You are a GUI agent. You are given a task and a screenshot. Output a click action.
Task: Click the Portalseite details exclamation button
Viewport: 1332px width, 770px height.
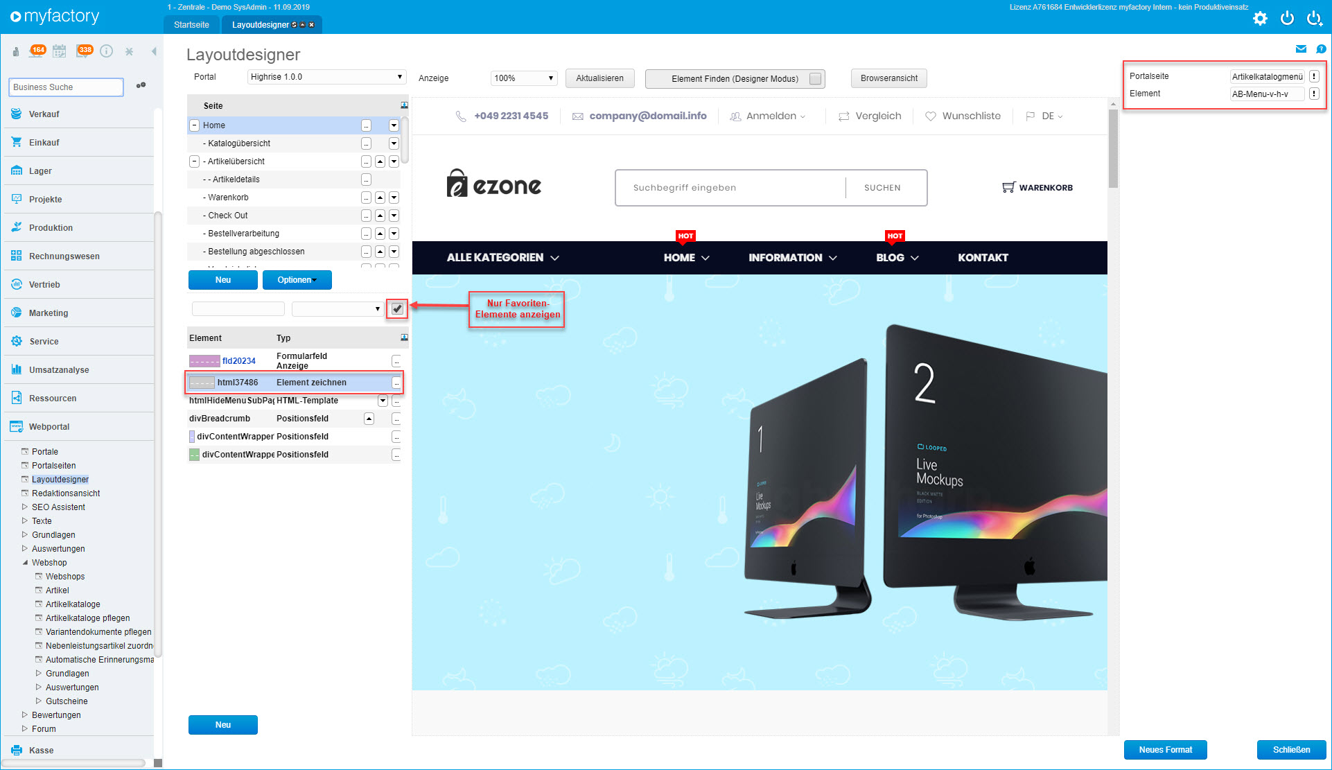click(x=1314, y=76)
